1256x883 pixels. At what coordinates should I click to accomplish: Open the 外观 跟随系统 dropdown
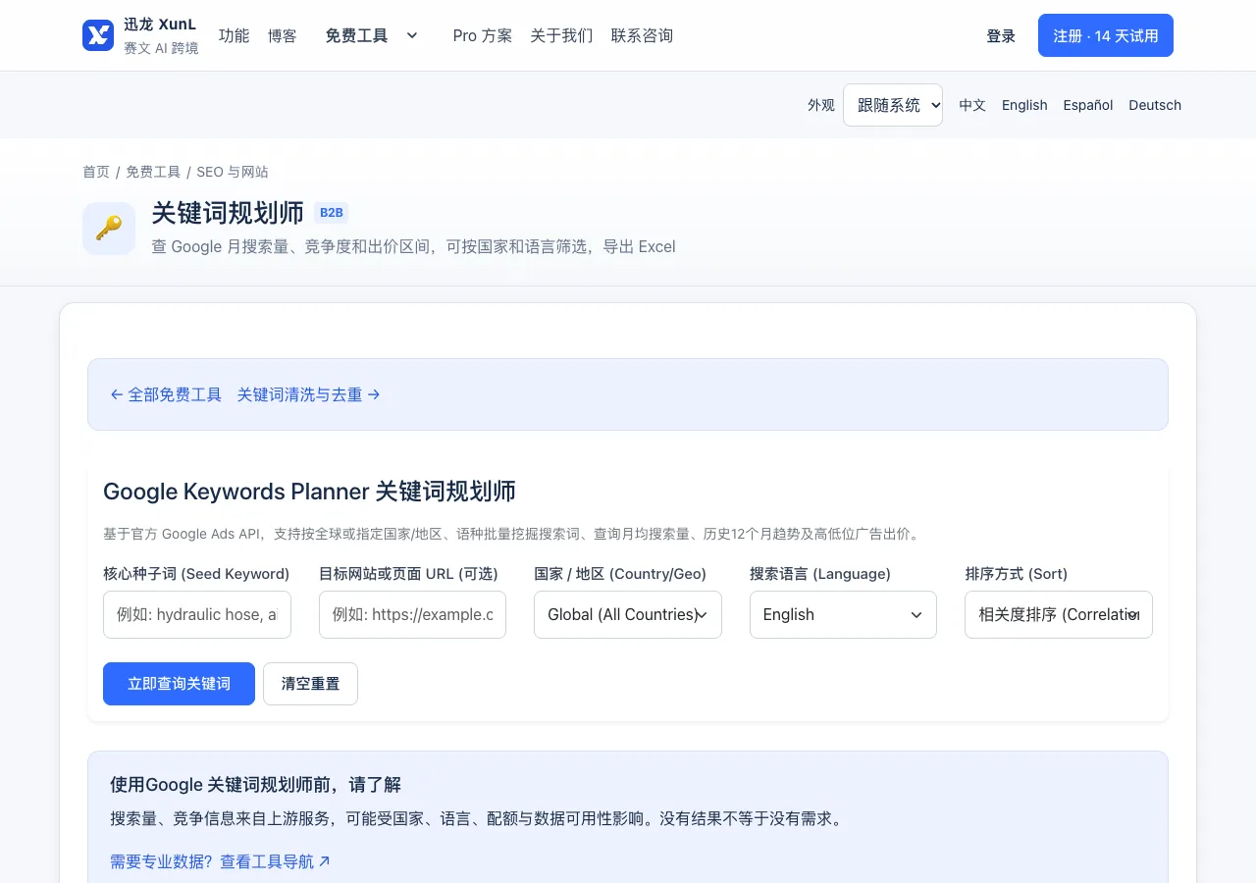tap(893, 105)
